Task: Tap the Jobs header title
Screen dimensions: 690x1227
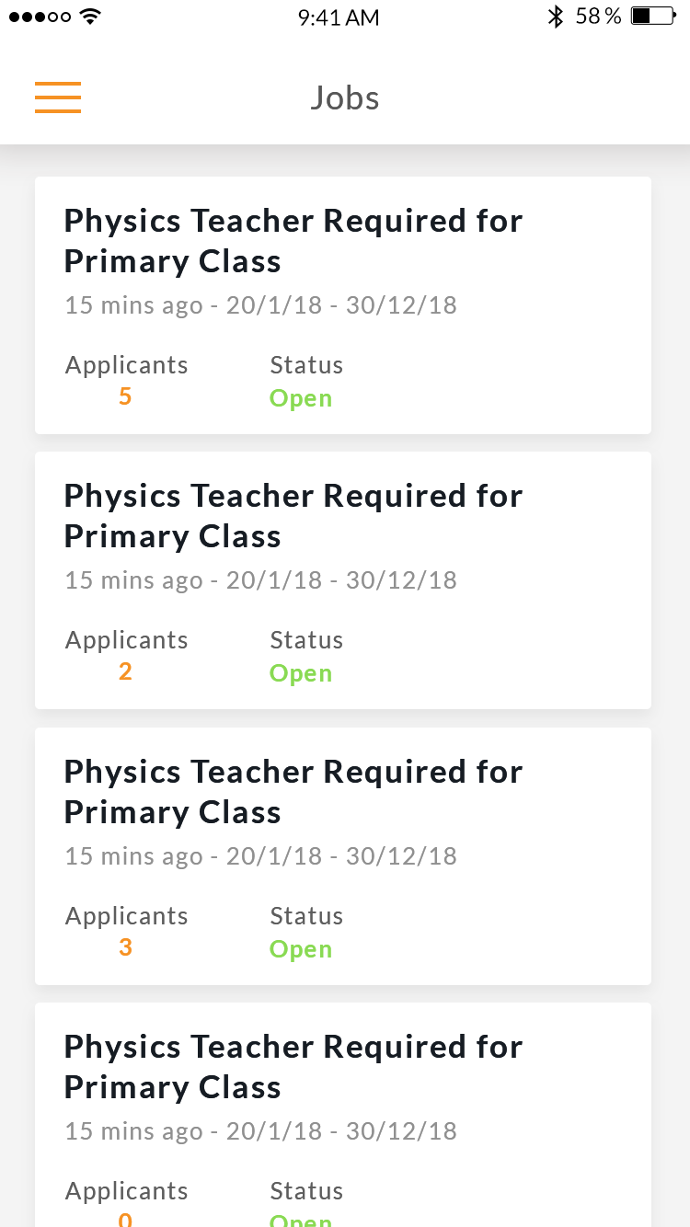Action: click(x=345, y=98)
